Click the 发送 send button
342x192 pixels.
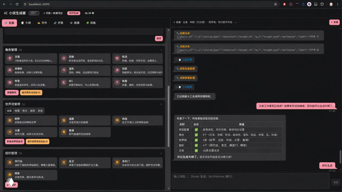click(336, 182)
